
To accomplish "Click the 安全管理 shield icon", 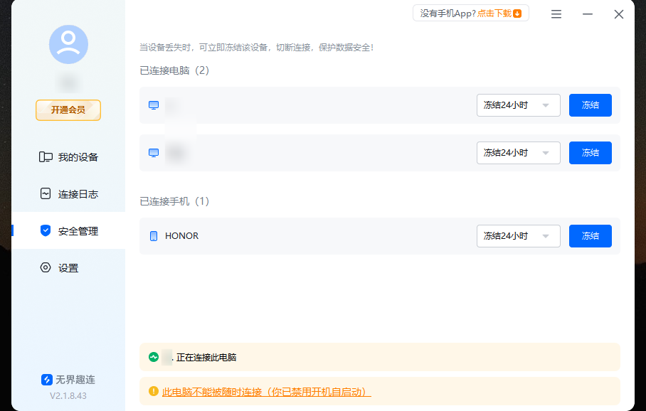I will pyautogui.click(x=45, y=230).
